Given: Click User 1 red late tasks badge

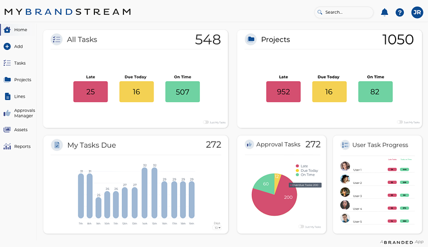Looking at the screenshot, I should pos(392,170).
